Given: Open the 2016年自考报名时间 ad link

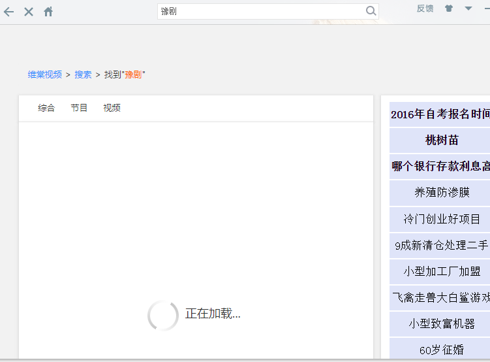Looking at the screenshot, I should [440, 114].
